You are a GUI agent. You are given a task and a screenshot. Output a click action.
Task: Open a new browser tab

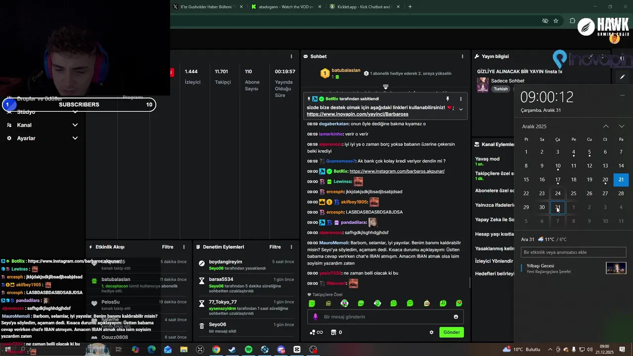[410, 7]
